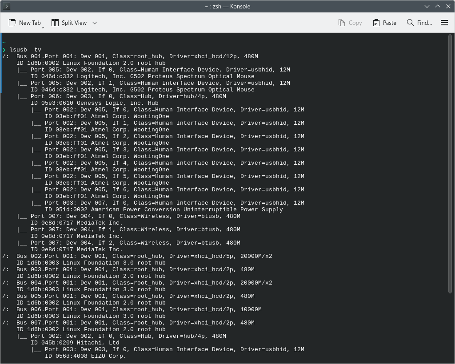Screen dimensions: 455x364
Task: Click the New Tab icon
Action: [12, 23]
